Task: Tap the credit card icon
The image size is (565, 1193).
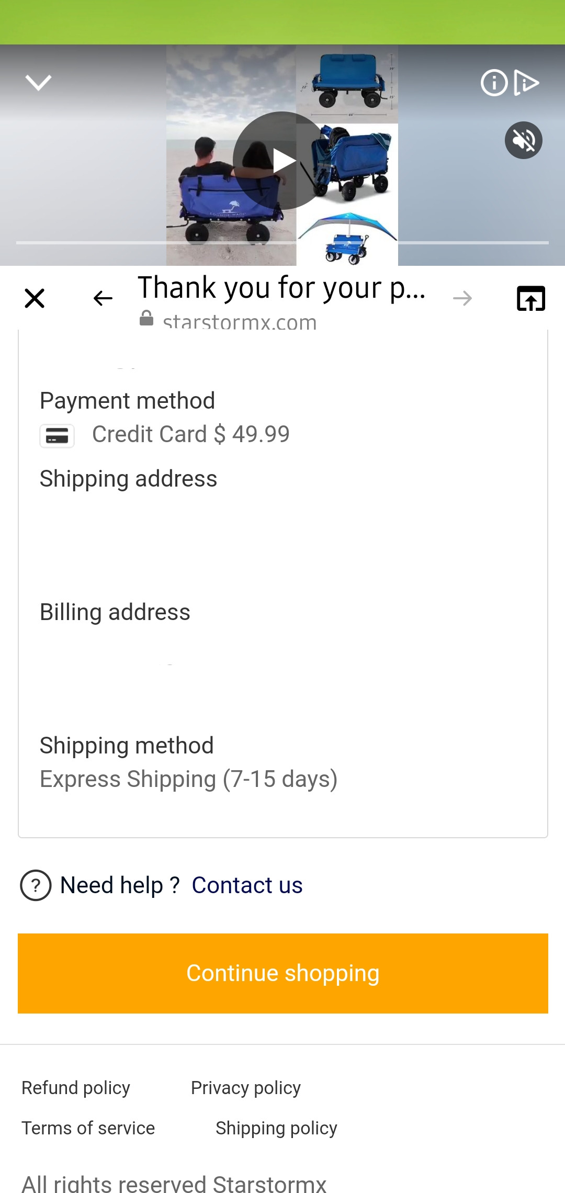Action: 57,435
